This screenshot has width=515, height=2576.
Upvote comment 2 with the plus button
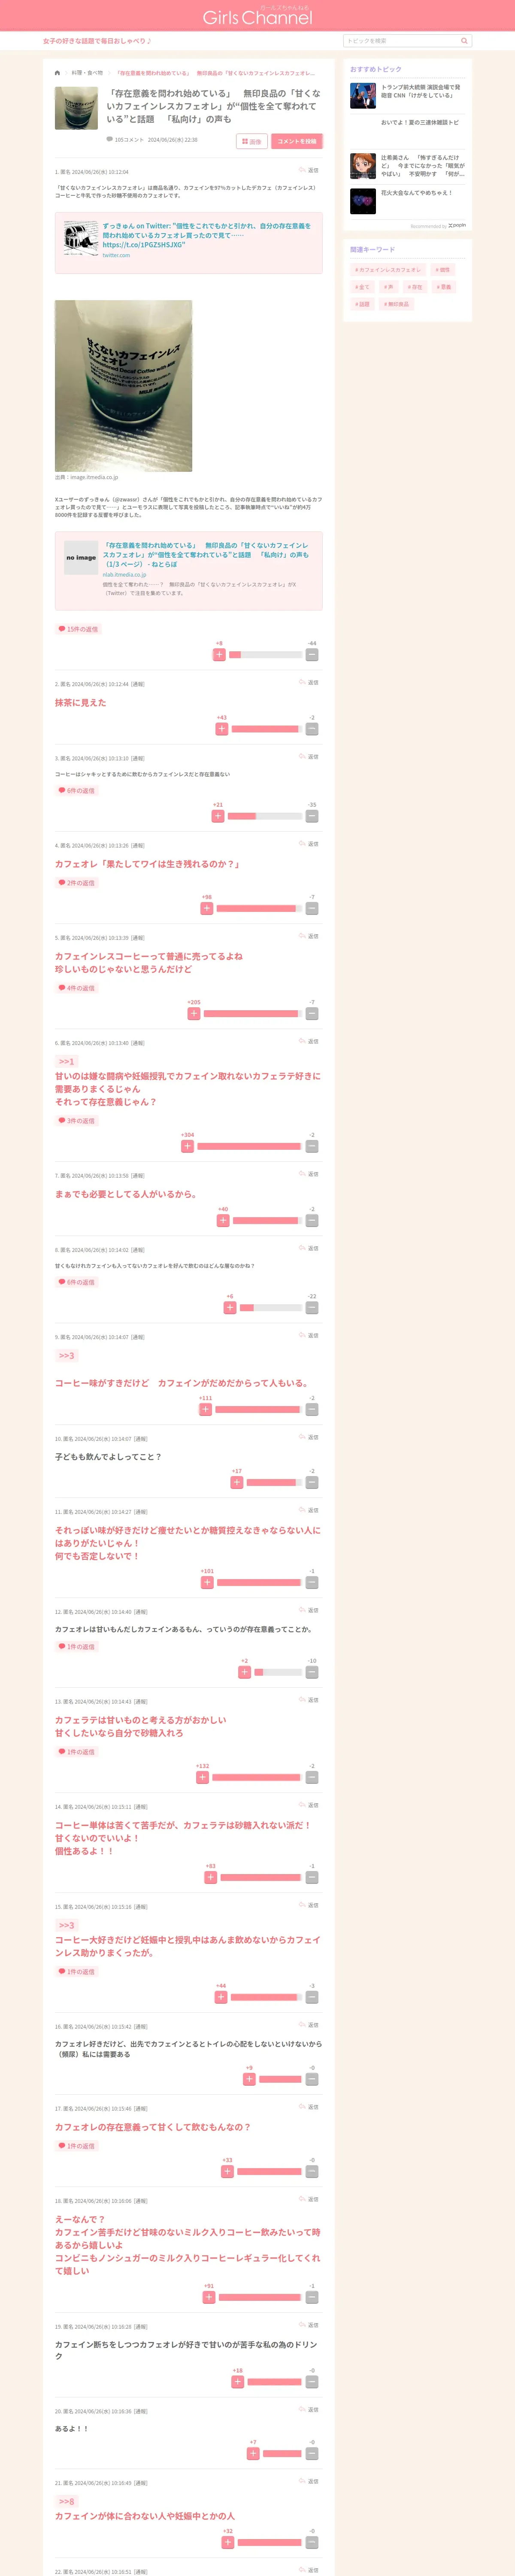pyautogui.click(x=222, y=729)
